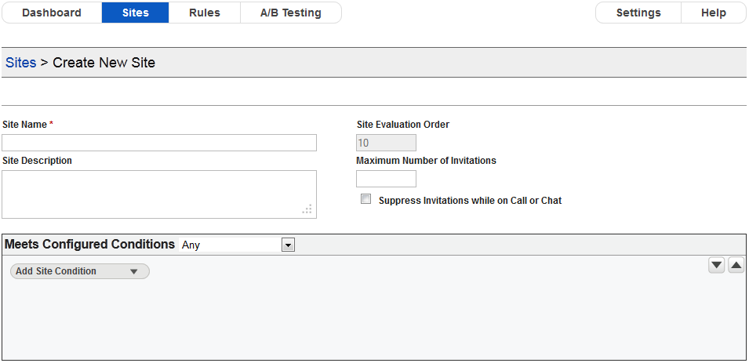Open the Meets Configured Conditions dropdown

click(288, 245)
